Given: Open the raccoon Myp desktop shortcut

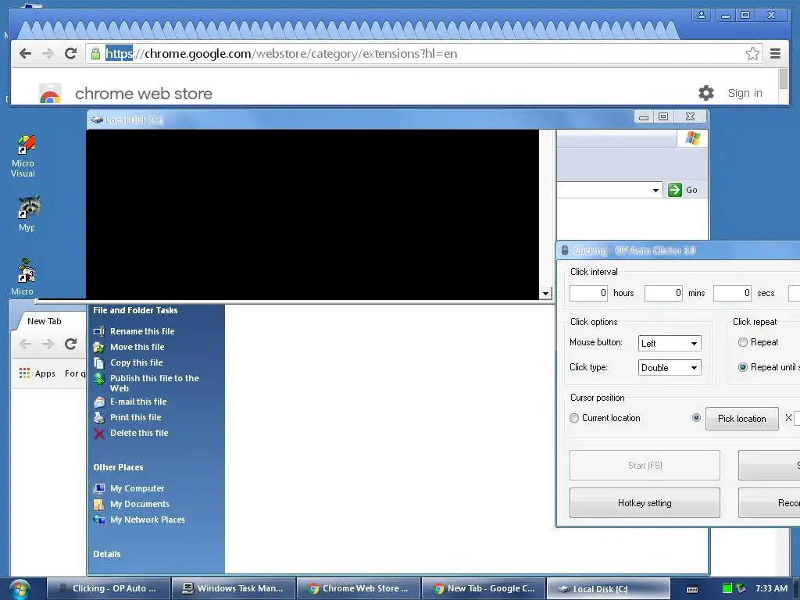Looking at the screenshot, I should 27,213.
